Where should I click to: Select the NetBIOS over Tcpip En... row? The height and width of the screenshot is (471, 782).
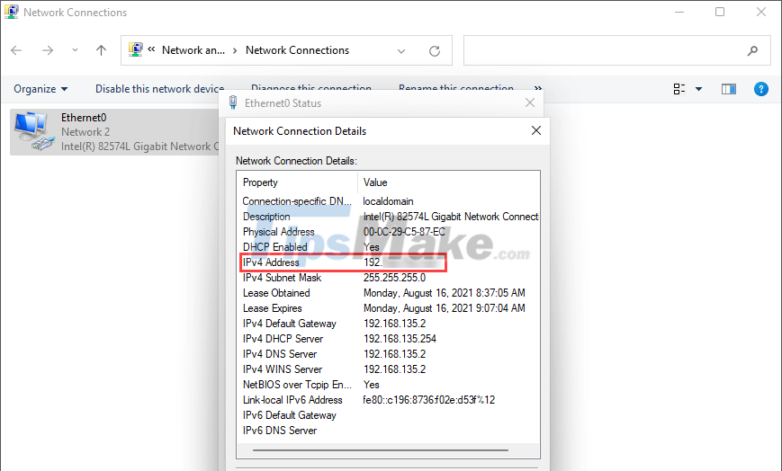pos(388,385)
